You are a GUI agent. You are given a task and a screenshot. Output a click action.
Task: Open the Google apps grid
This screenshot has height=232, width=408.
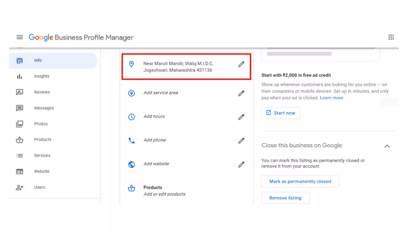click(x=391, y=37)
